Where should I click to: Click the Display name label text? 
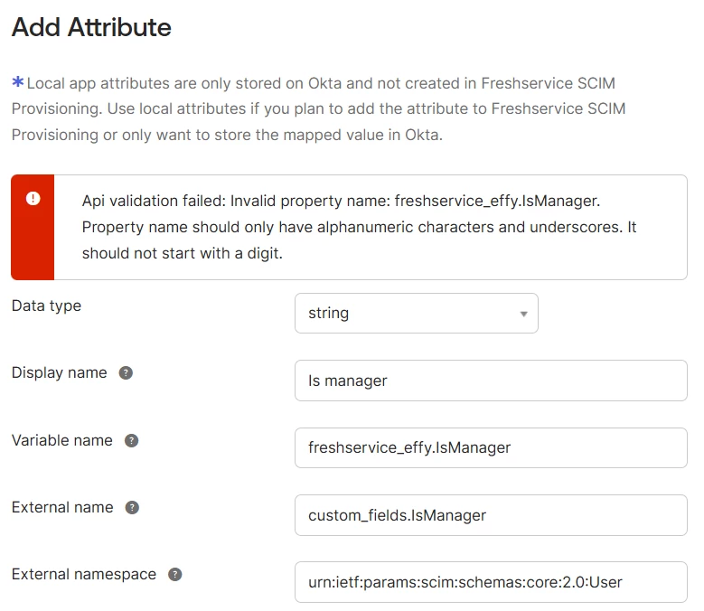(60, 372)
